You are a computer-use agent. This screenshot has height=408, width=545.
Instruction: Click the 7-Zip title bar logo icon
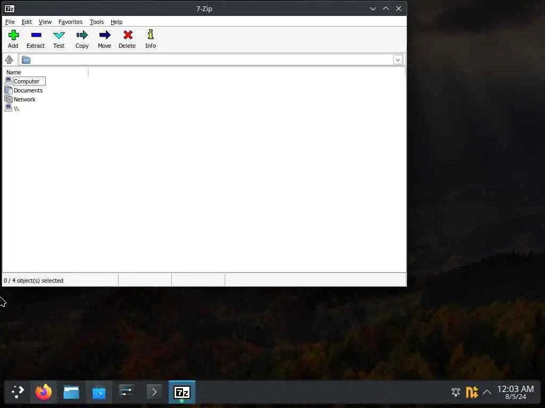(10, 8)
